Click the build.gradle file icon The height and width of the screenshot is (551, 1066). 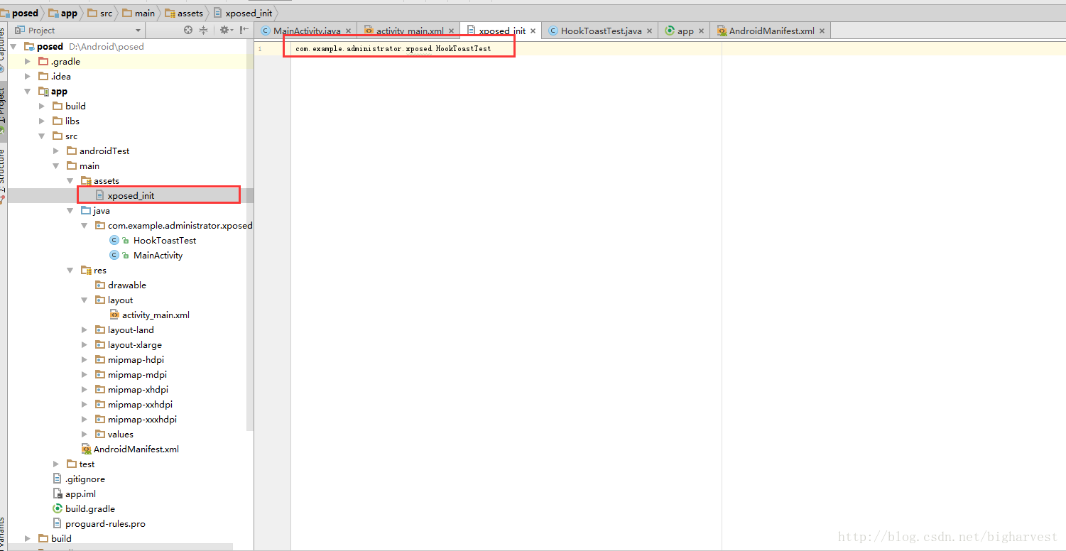pos(58,508)
